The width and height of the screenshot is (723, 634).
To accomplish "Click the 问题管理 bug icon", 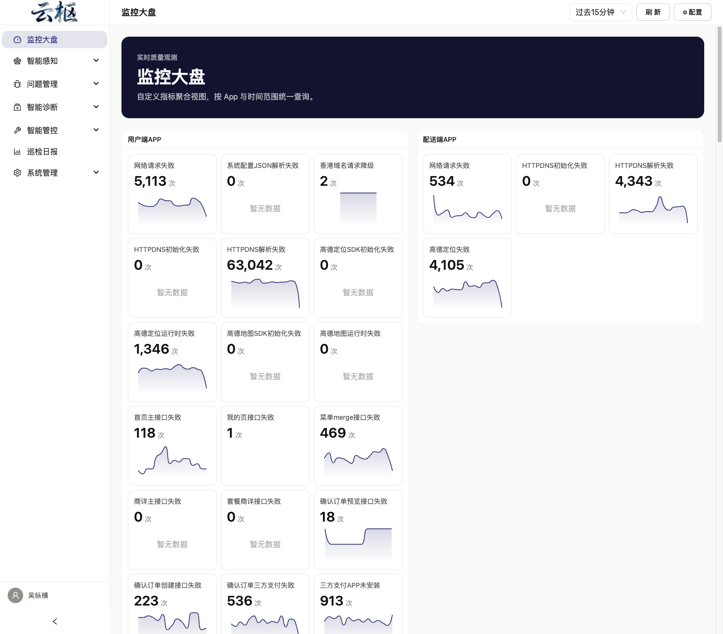I will coord(17,84).
